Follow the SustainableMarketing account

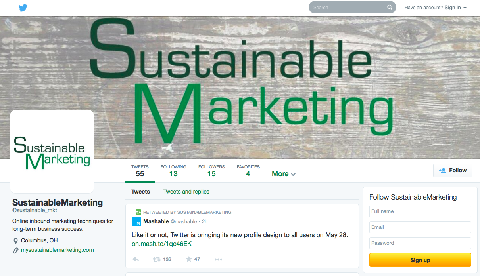pyautogui.click(x=453, y=170)
